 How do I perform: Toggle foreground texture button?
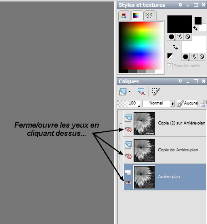180,37
